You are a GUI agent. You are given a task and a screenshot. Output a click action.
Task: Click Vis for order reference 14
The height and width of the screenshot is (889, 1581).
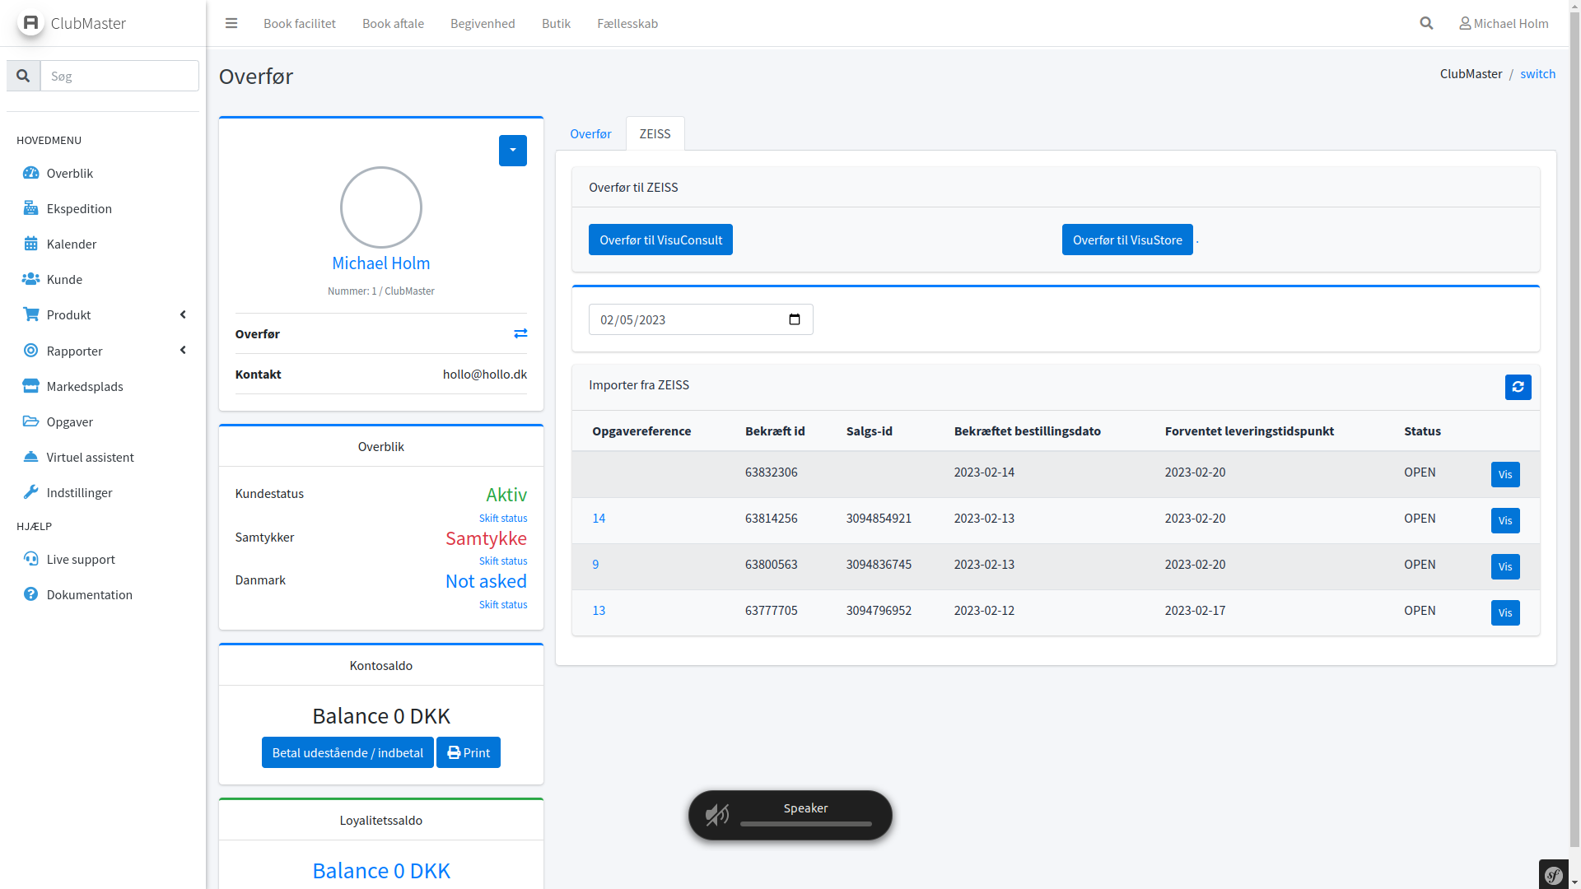click(1504, 520)
